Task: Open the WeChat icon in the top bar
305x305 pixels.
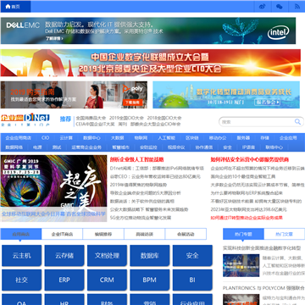Action: click(x=280, y=7)
